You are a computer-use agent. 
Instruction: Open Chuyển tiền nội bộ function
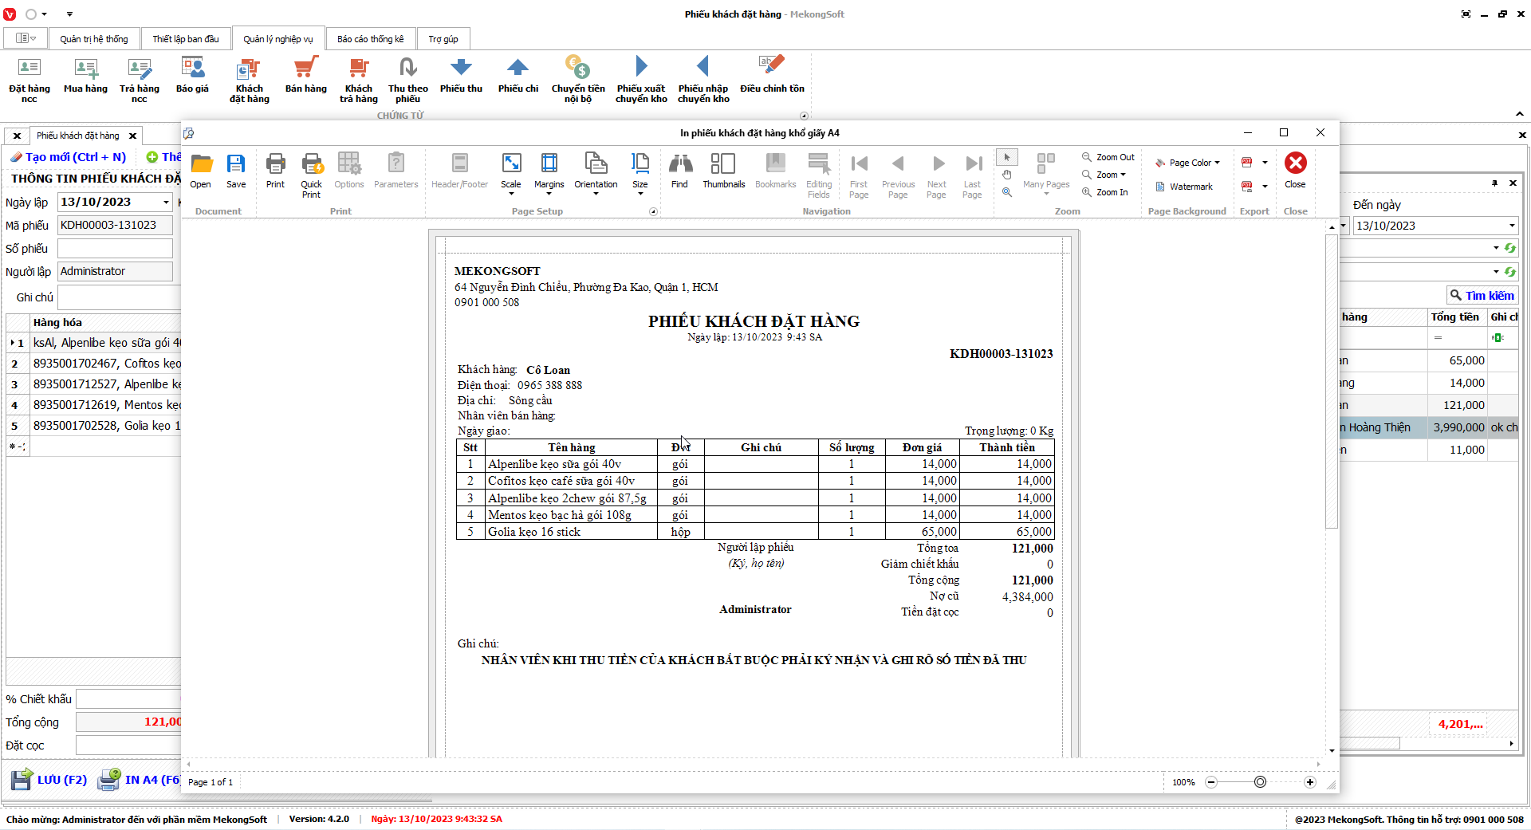(578, 80)
